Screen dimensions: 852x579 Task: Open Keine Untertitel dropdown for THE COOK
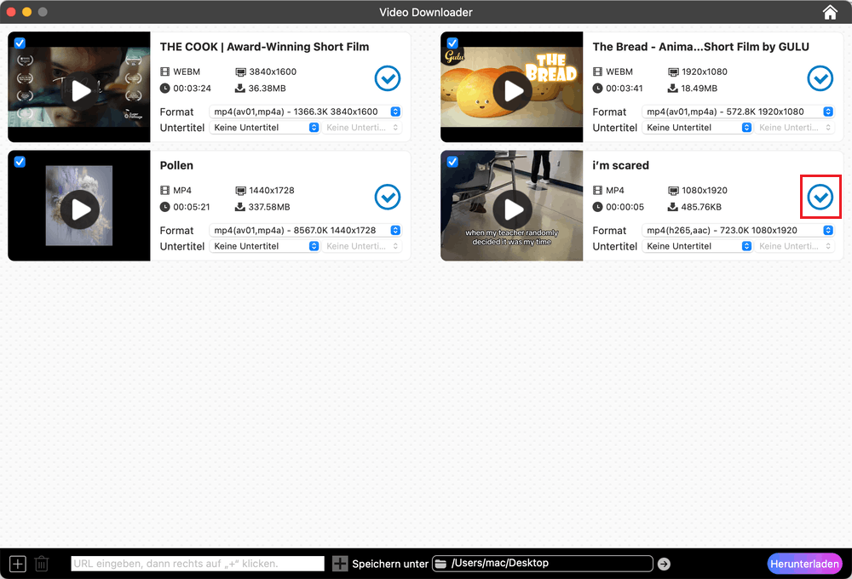[265, 128]
